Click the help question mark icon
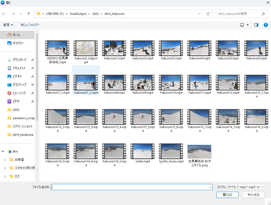271x205 pixels. pos(266,25)
